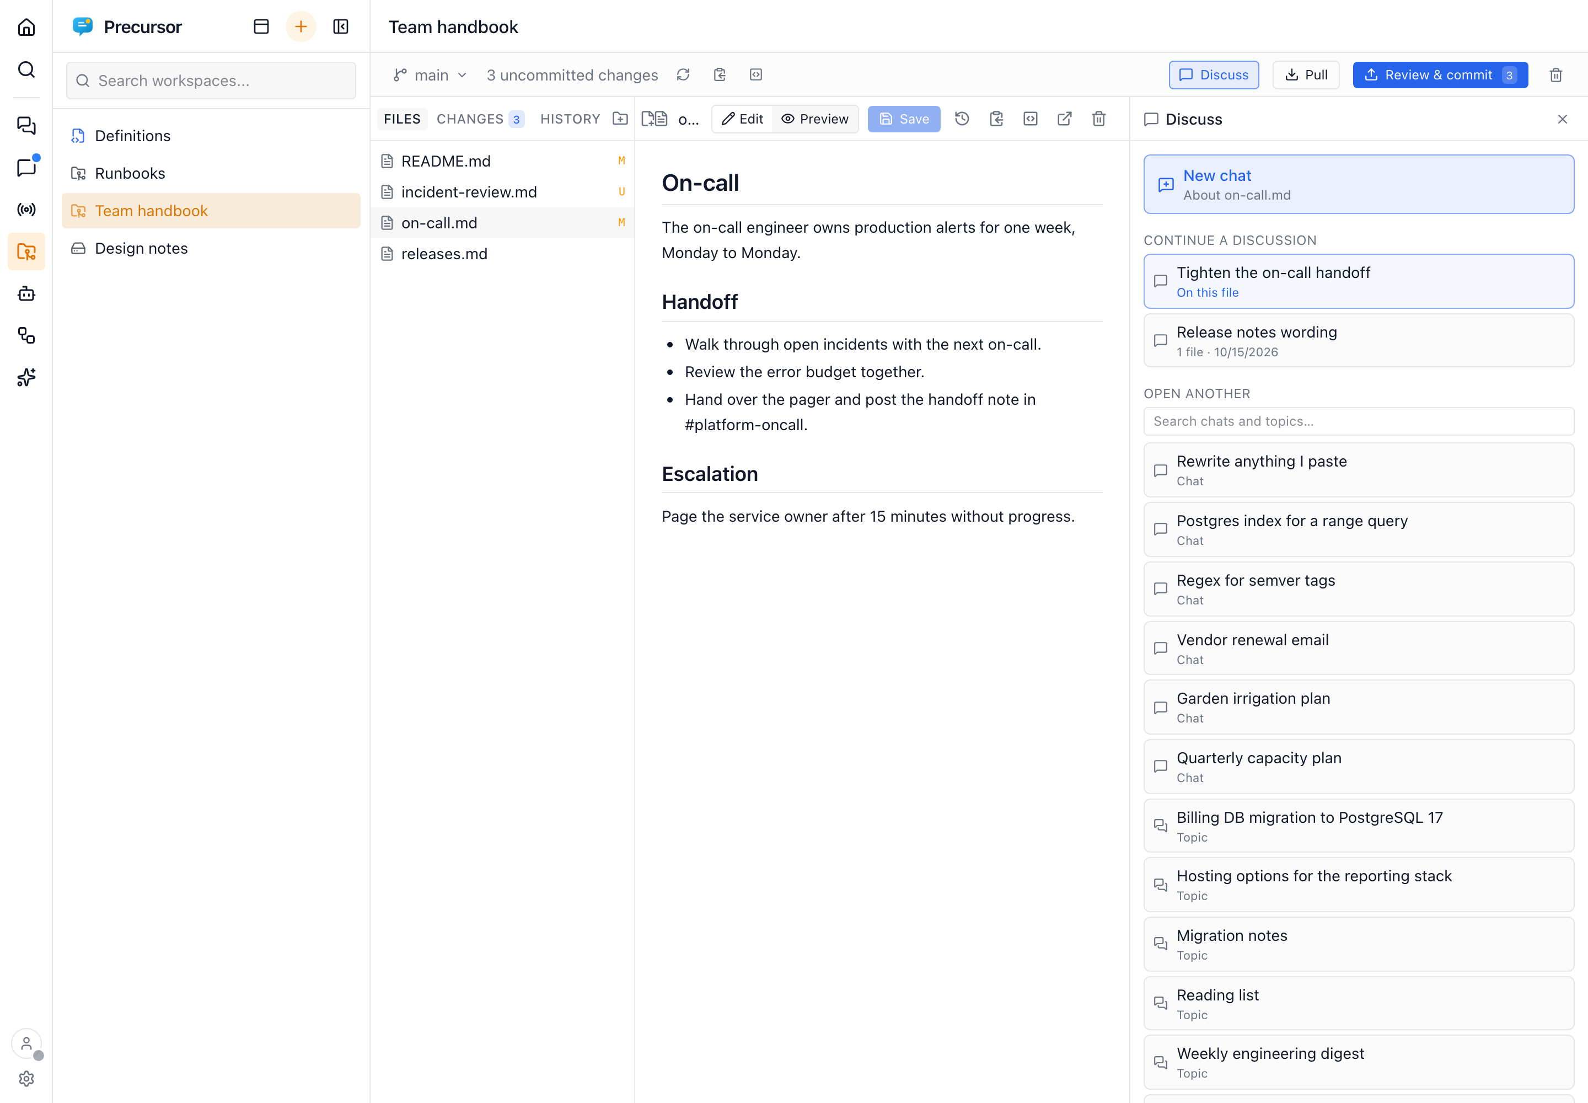
Task: Select the Team handbook workspace
Action: coord(211,211)
